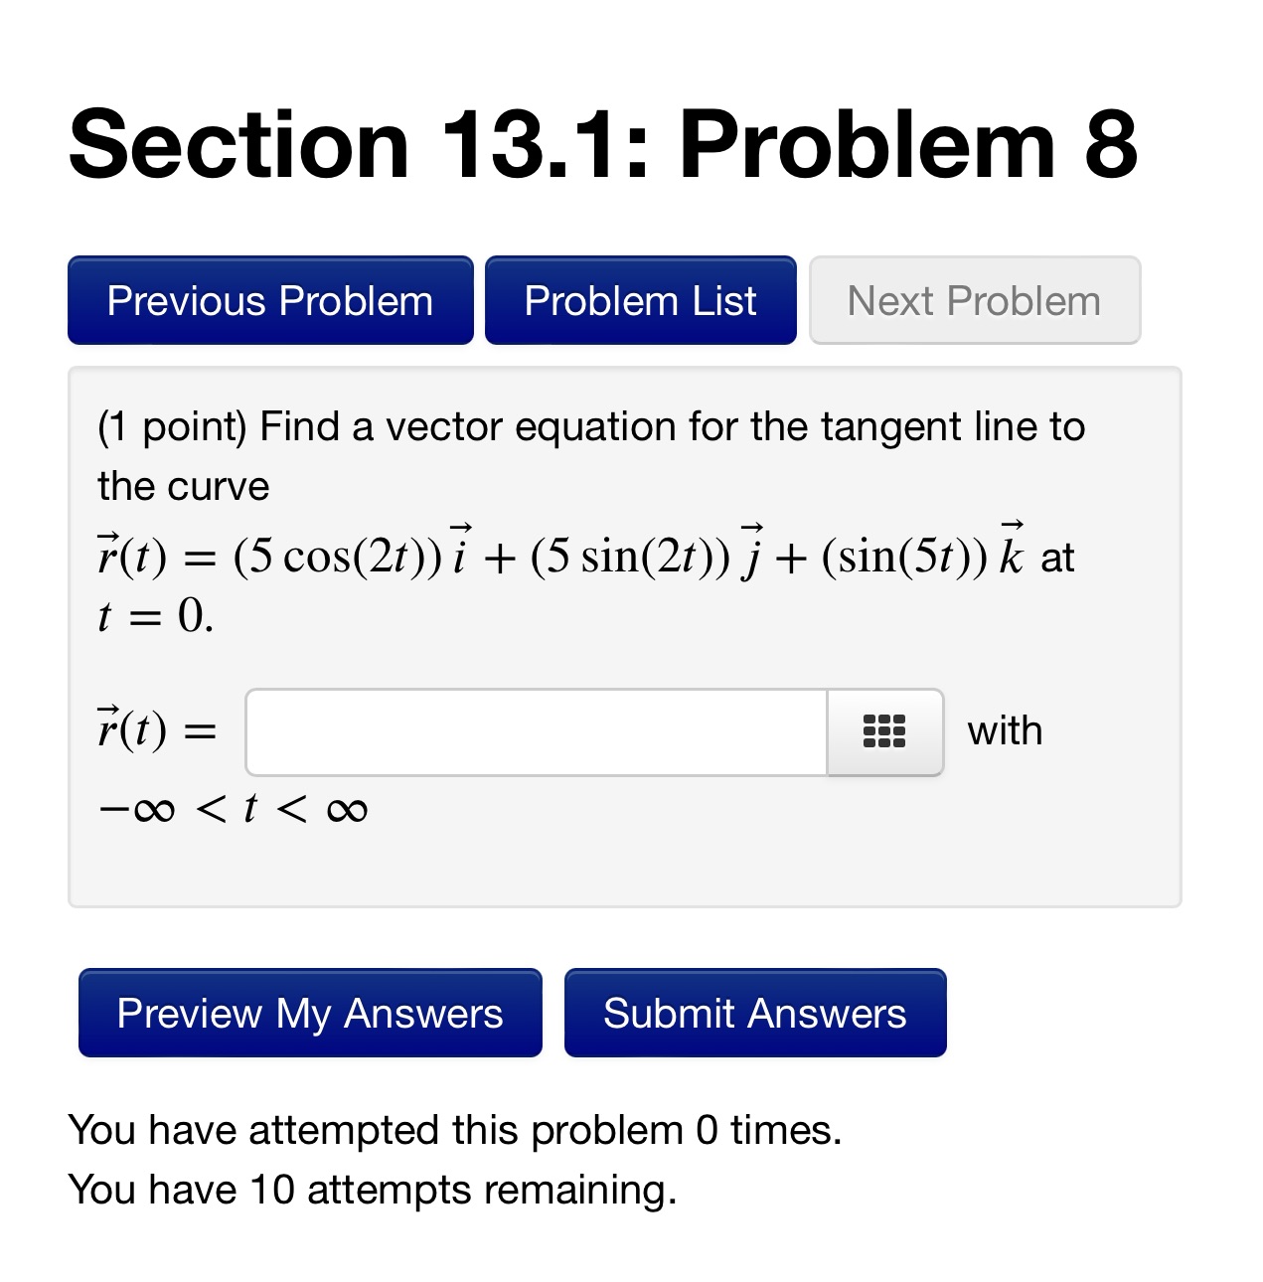Click the tangent line problem statement text
This screenshot has width=1263, height=1282.
(590, 425)
